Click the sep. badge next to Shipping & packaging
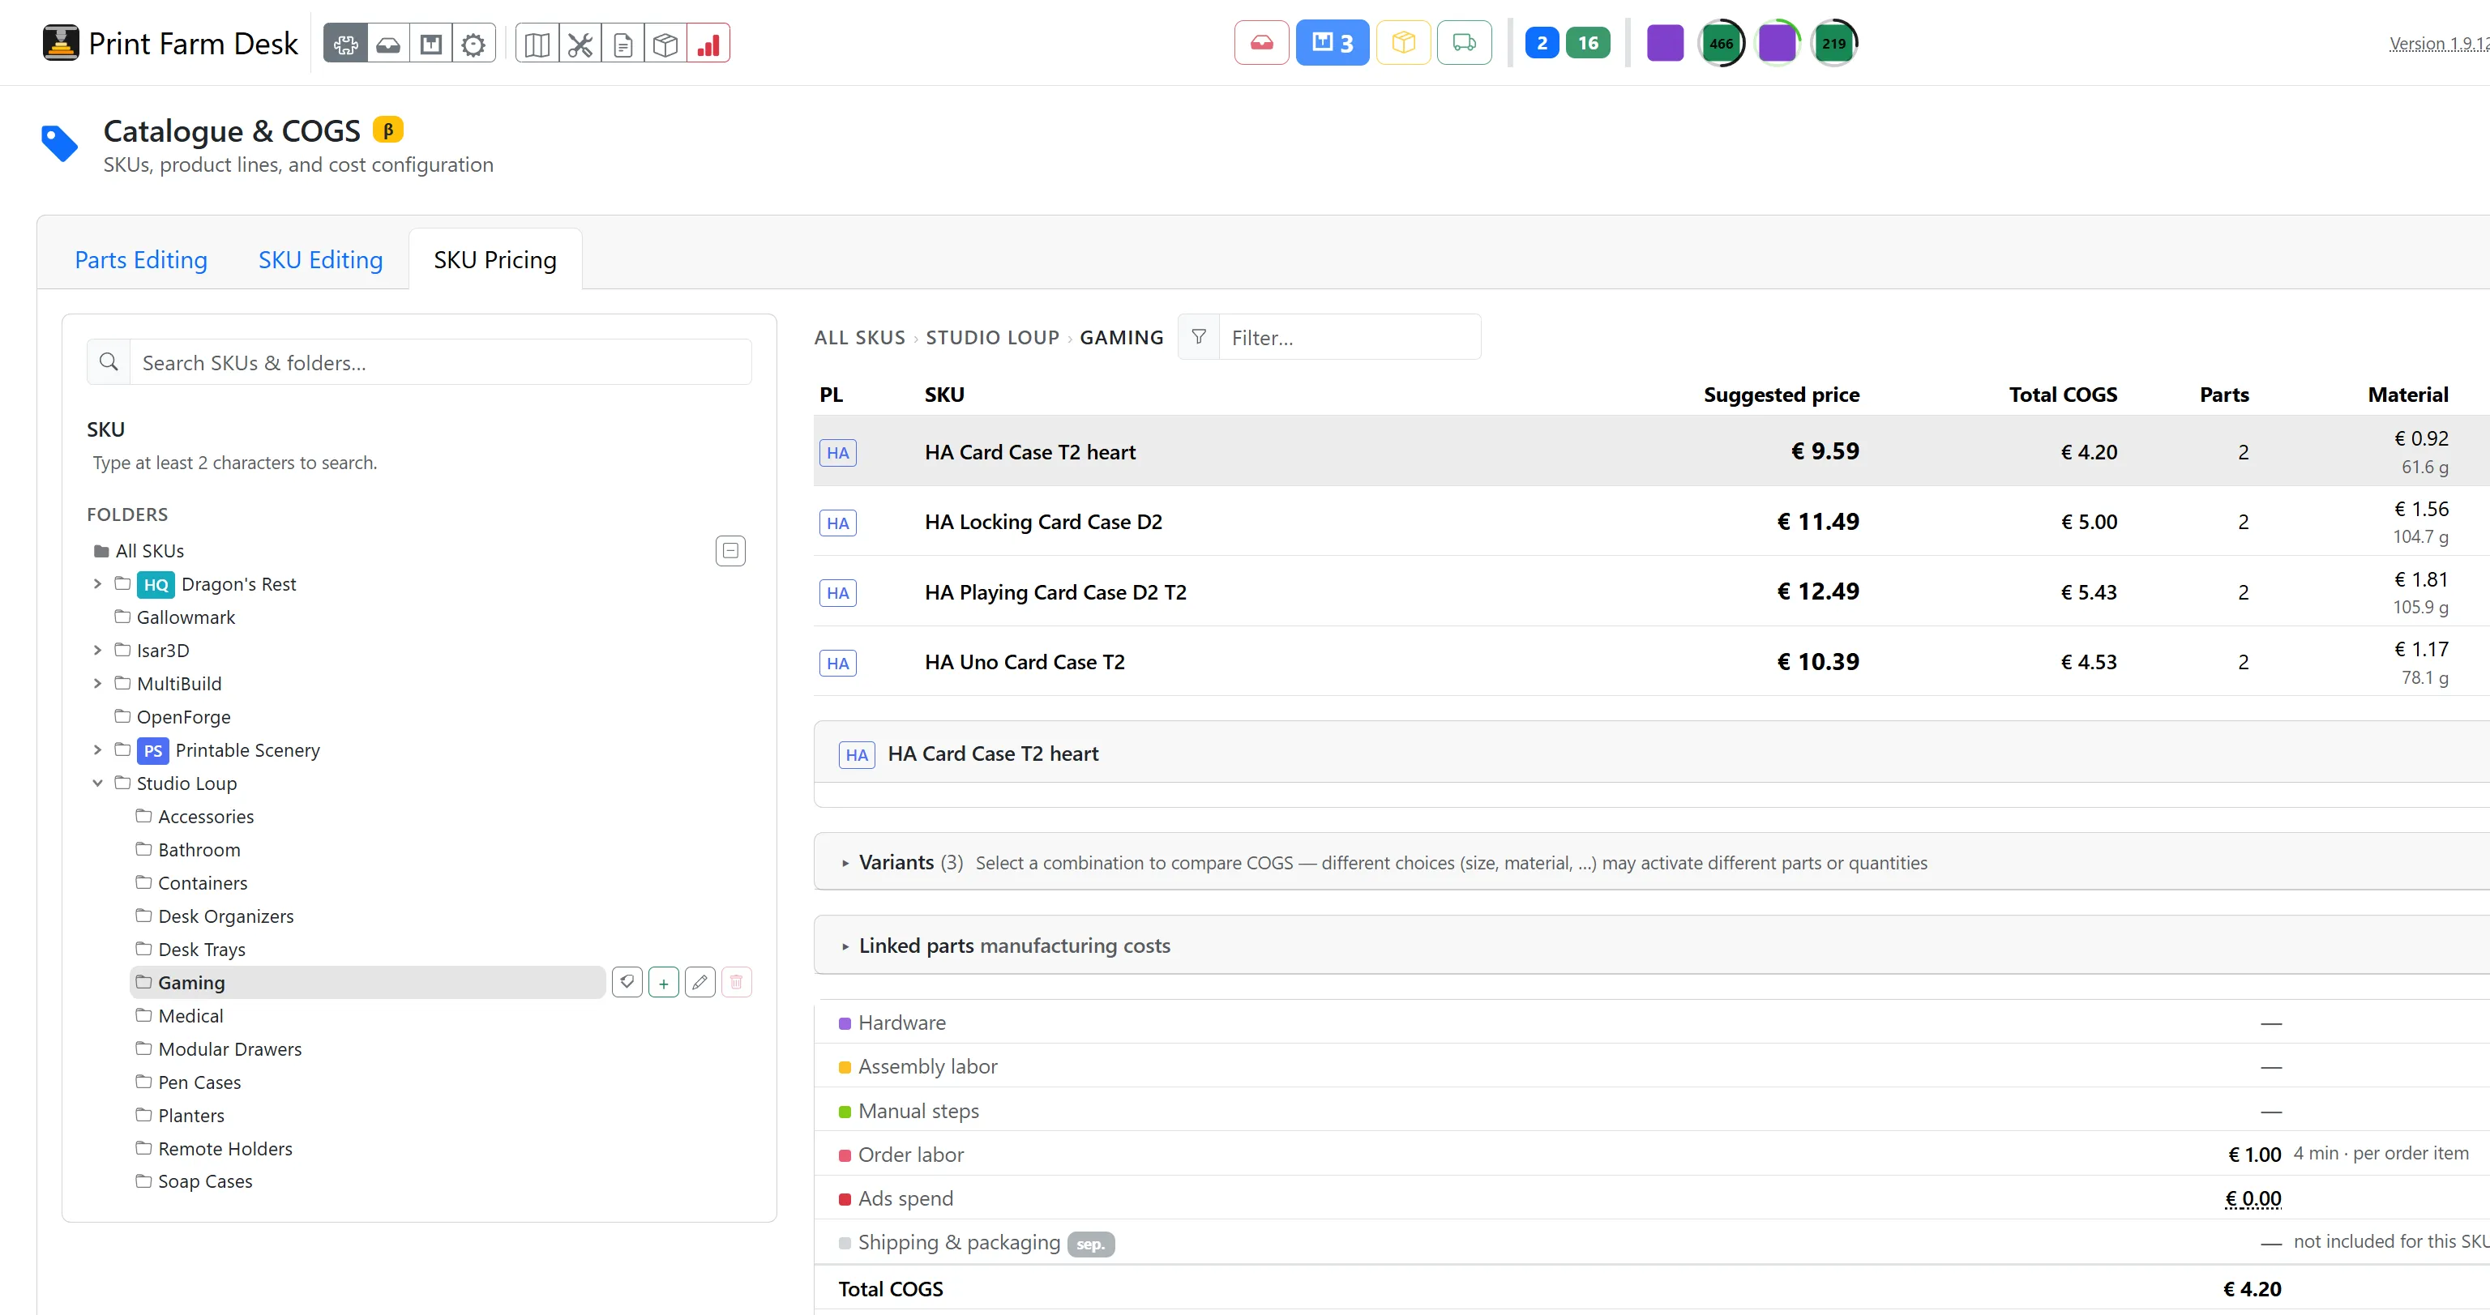Viewport: 2490px width, 1315px height. tap(1090, 1244)
